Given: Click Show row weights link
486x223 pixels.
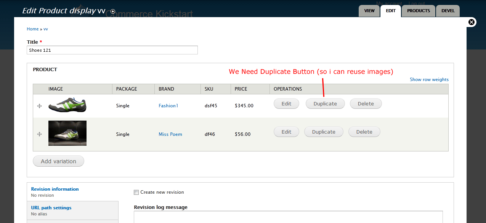Looking at the screenshot, I should tap(429, 80).
